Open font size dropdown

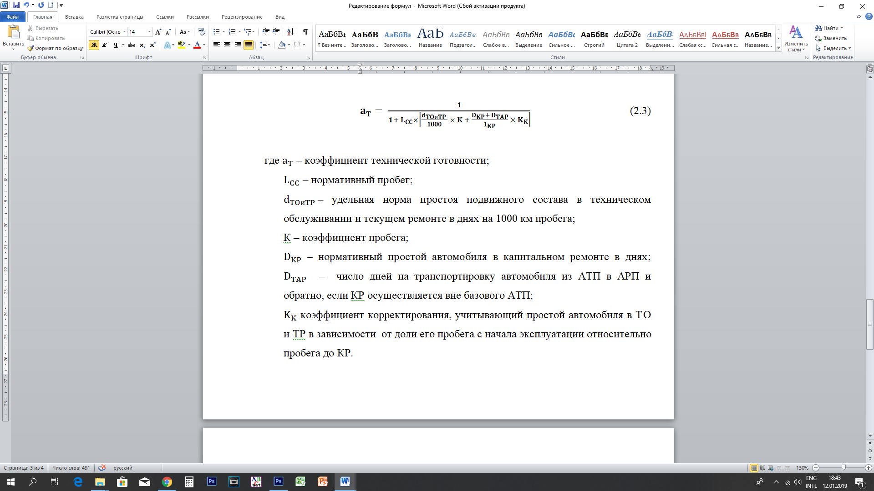point(149,32)
